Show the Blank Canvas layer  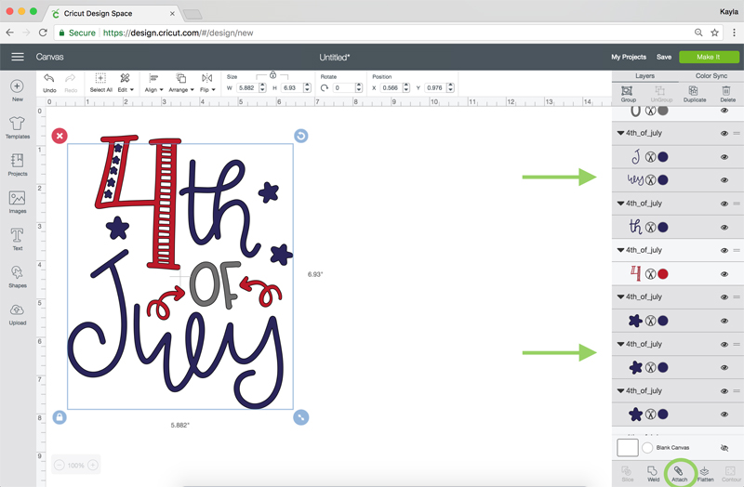[x=724, y=448]
